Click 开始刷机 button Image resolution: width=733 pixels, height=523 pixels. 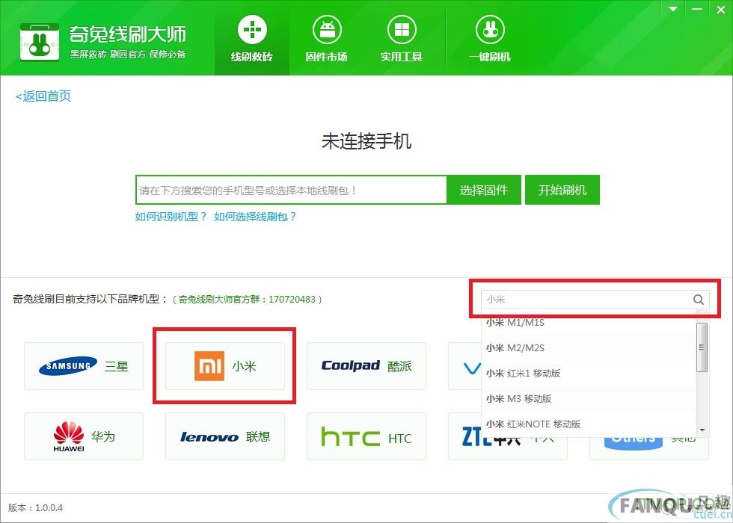(x=562, y=190)
